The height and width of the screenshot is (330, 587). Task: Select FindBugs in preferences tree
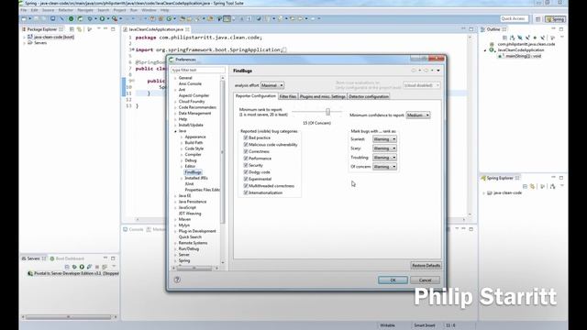click(x=194, y=172)
